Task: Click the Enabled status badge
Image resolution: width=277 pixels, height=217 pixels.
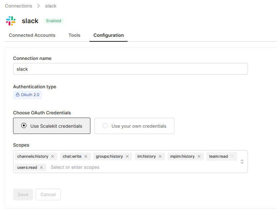Action: pyautogui.click(x=54, y=21)
